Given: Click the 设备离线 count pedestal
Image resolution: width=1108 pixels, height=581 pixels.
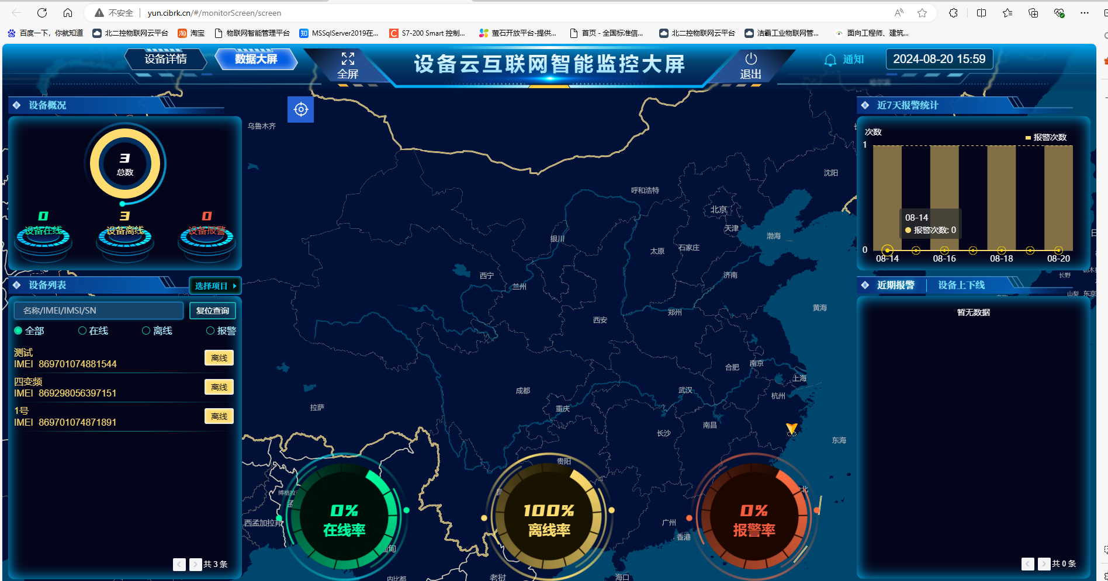Looking at the screenshot, I should pos(125,238).
